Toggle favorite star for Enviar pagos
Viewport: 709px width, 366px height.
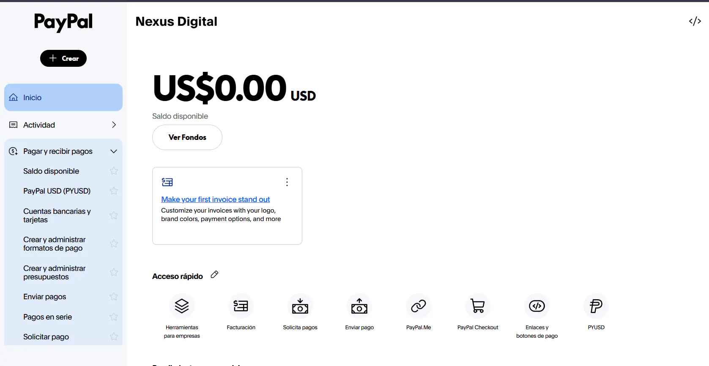click(x=114, y=296)
